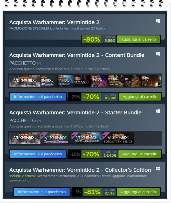Image resolution: width=171 pixels, height=203 pixels.
Task: Open Back to Ubersreik thumbnail in Starter Bundle
Action: [x=87, y=138]
